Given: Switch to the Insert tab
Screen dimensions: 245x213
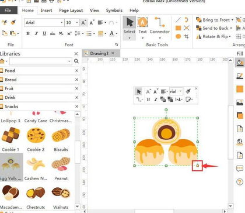Looking at the screenshot, I should coord(46,11).
